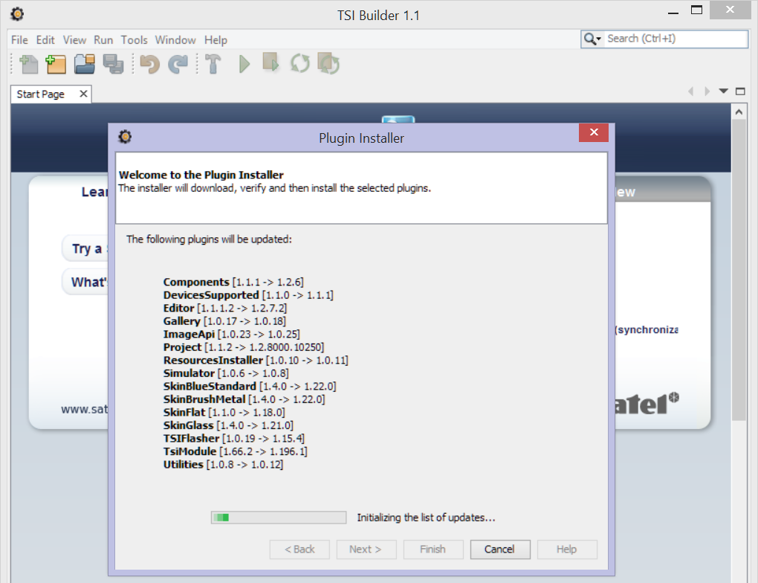The width and height of the screenshot is (758, 583).
Task: Focus the Search (Ctrl+I) field
Action: 676,39
